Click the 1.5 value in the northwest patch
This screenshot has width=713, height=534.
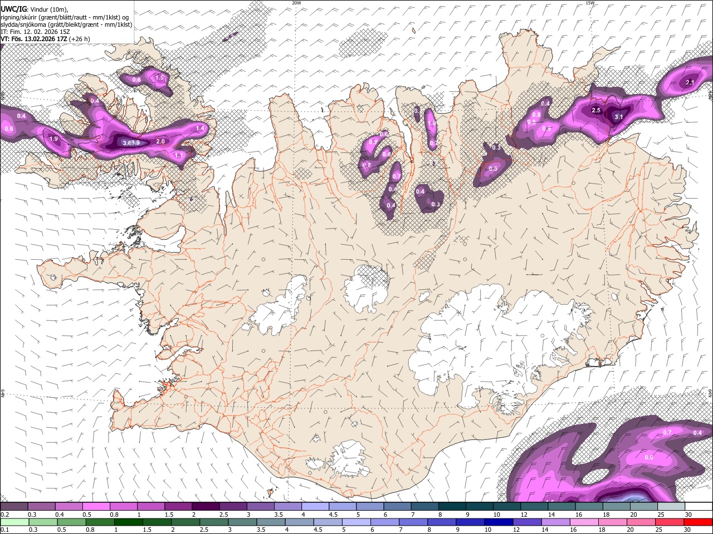[160, 77]
